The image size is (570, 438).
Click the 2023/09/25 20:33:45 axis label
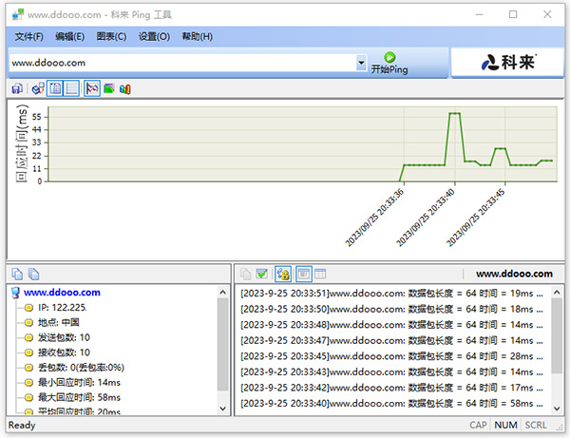(x=476, y=218)
